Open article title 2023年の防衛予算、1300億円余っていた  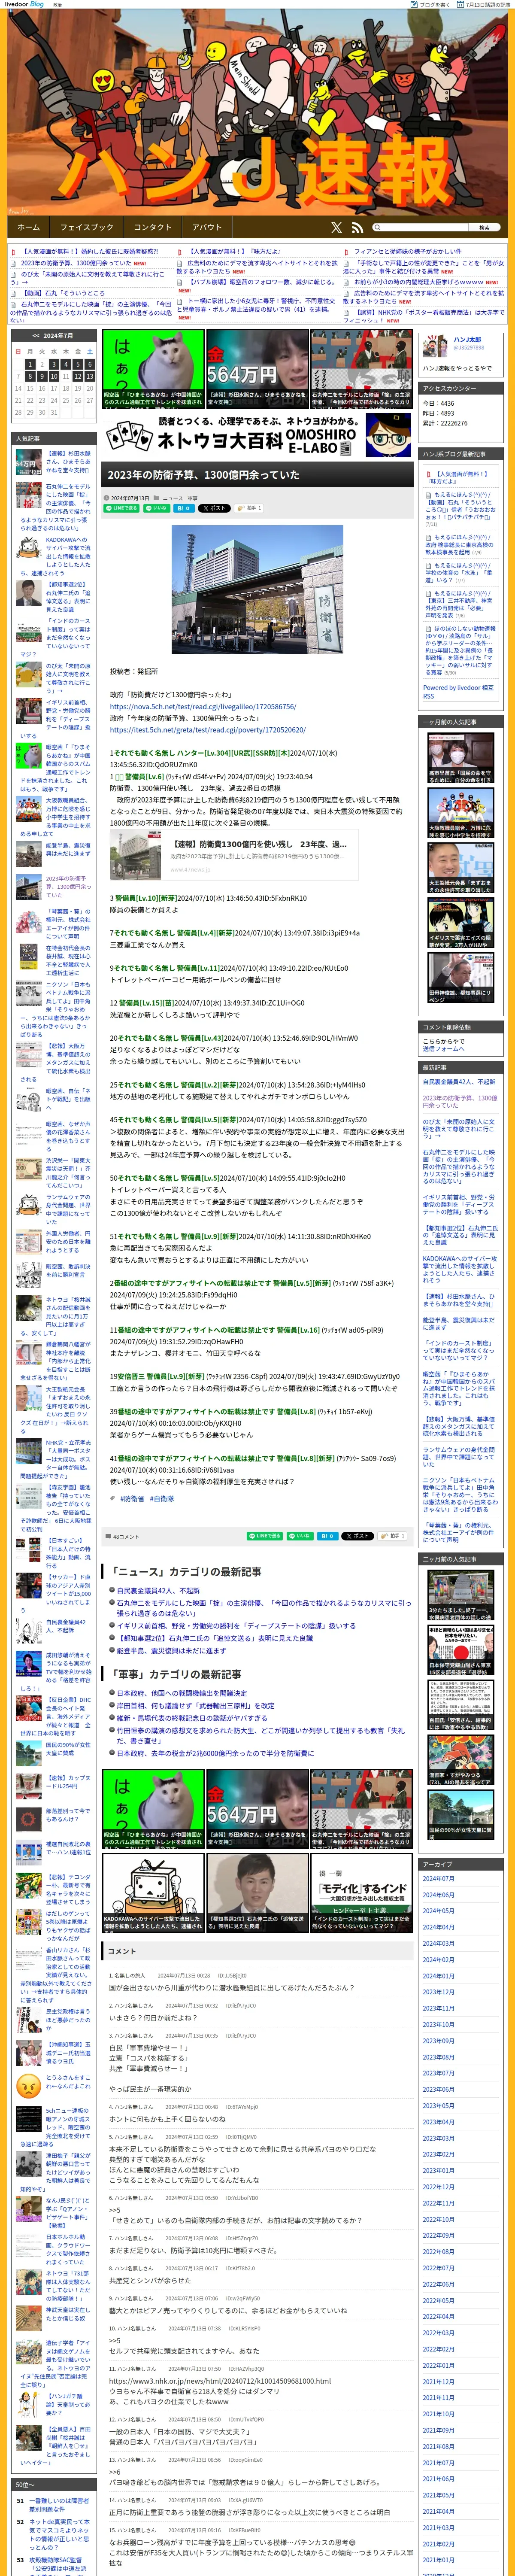click(203, 475)
